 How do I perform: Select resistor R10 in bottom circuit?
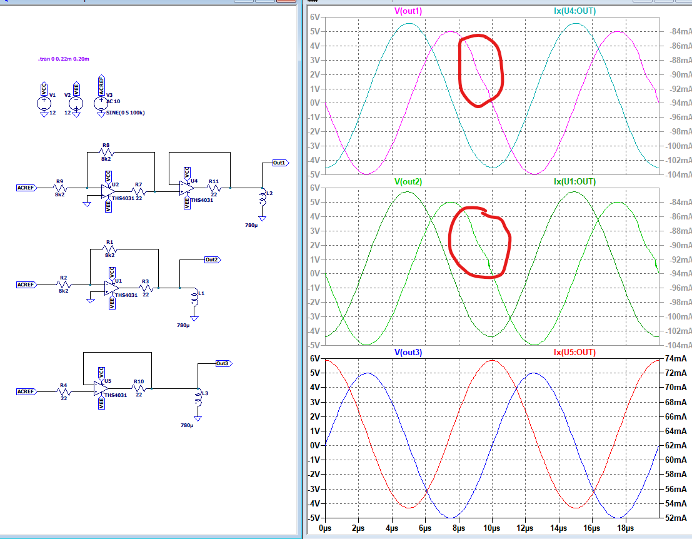click(x=139, y=388)
